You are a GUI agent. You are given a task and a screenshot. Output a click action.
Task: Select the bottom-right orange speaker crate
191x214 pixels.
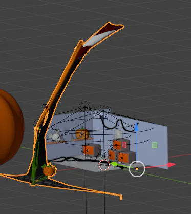[x=126, y=158]
